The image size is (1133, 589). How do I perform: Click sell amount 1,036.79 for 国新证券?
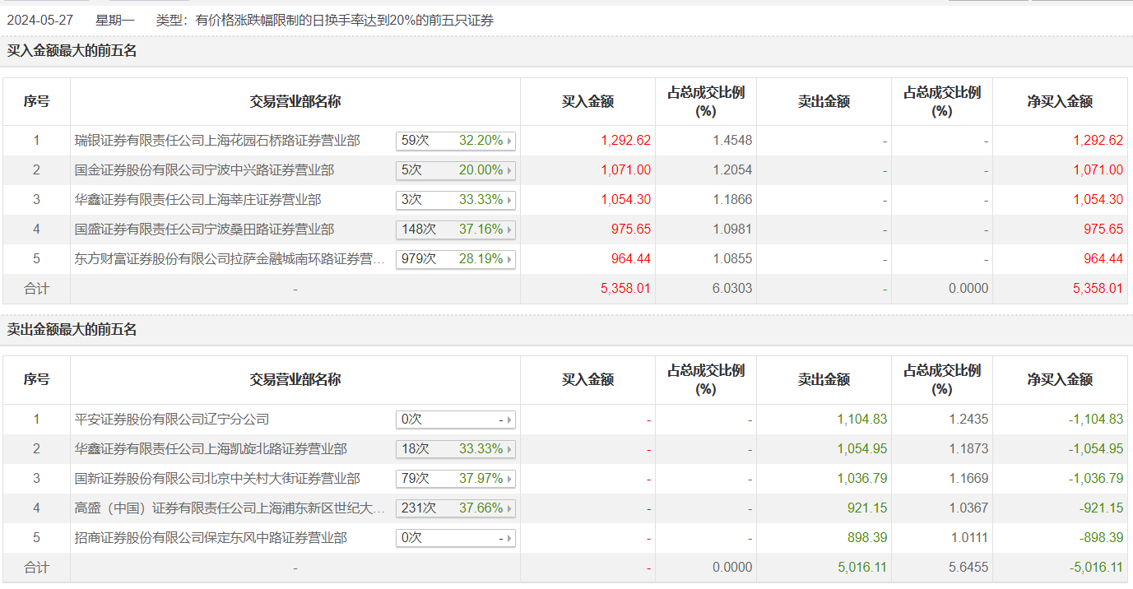point(862,479)
